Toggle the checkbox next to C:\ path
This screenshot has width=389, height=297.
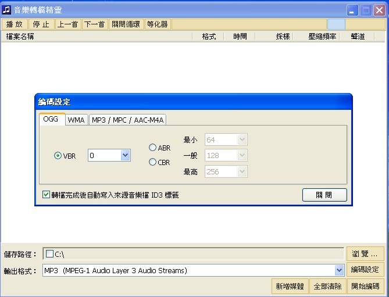click(49, 254)
